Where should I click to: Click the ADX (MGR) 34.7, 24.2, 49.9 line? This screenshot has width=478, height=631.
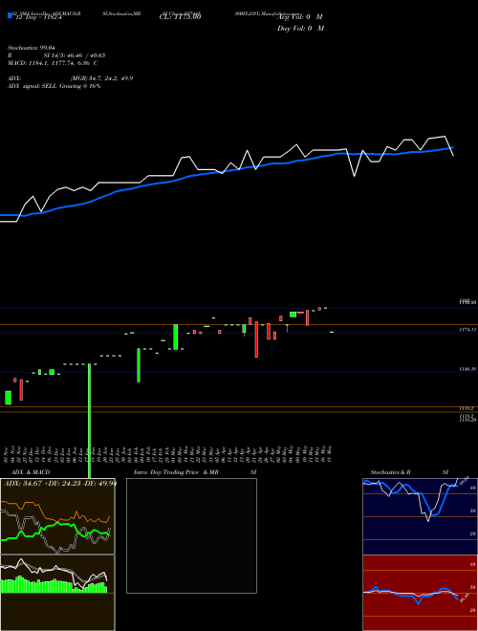click(x=71, y=78)
